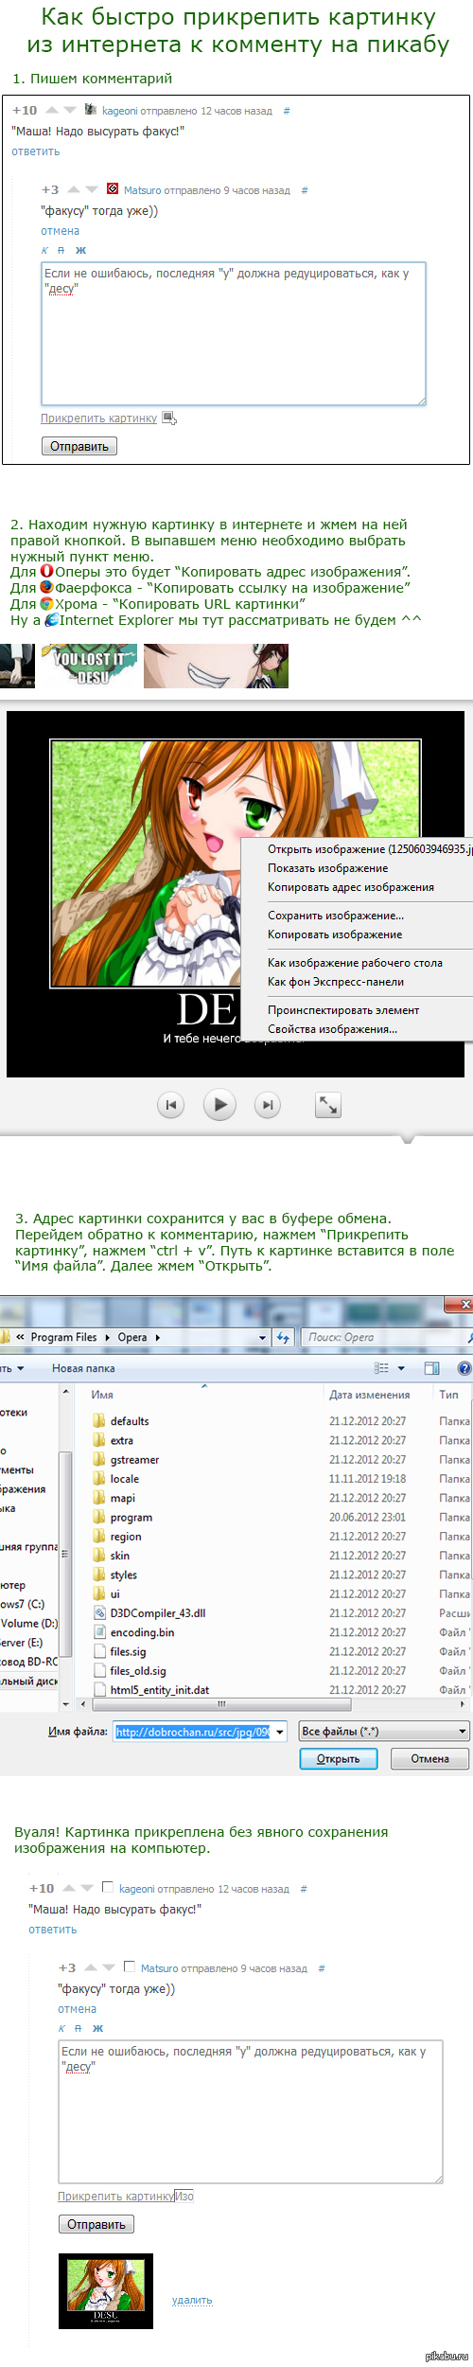
Task: Choose 'Свойства изображения...' in the context menu
Action: (332, 1029)
